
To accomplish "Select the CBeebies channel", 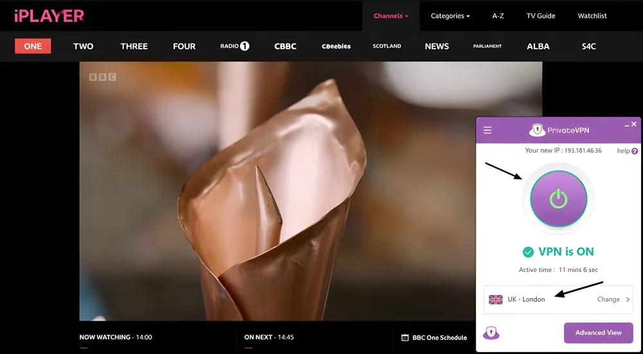I will pyautogui.click(x=336, y=46).
